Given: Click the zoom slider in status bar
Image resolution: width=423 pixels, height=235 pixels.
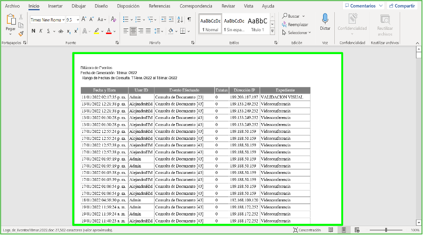Looking at the screenshot, I should (x=386, y=230).
